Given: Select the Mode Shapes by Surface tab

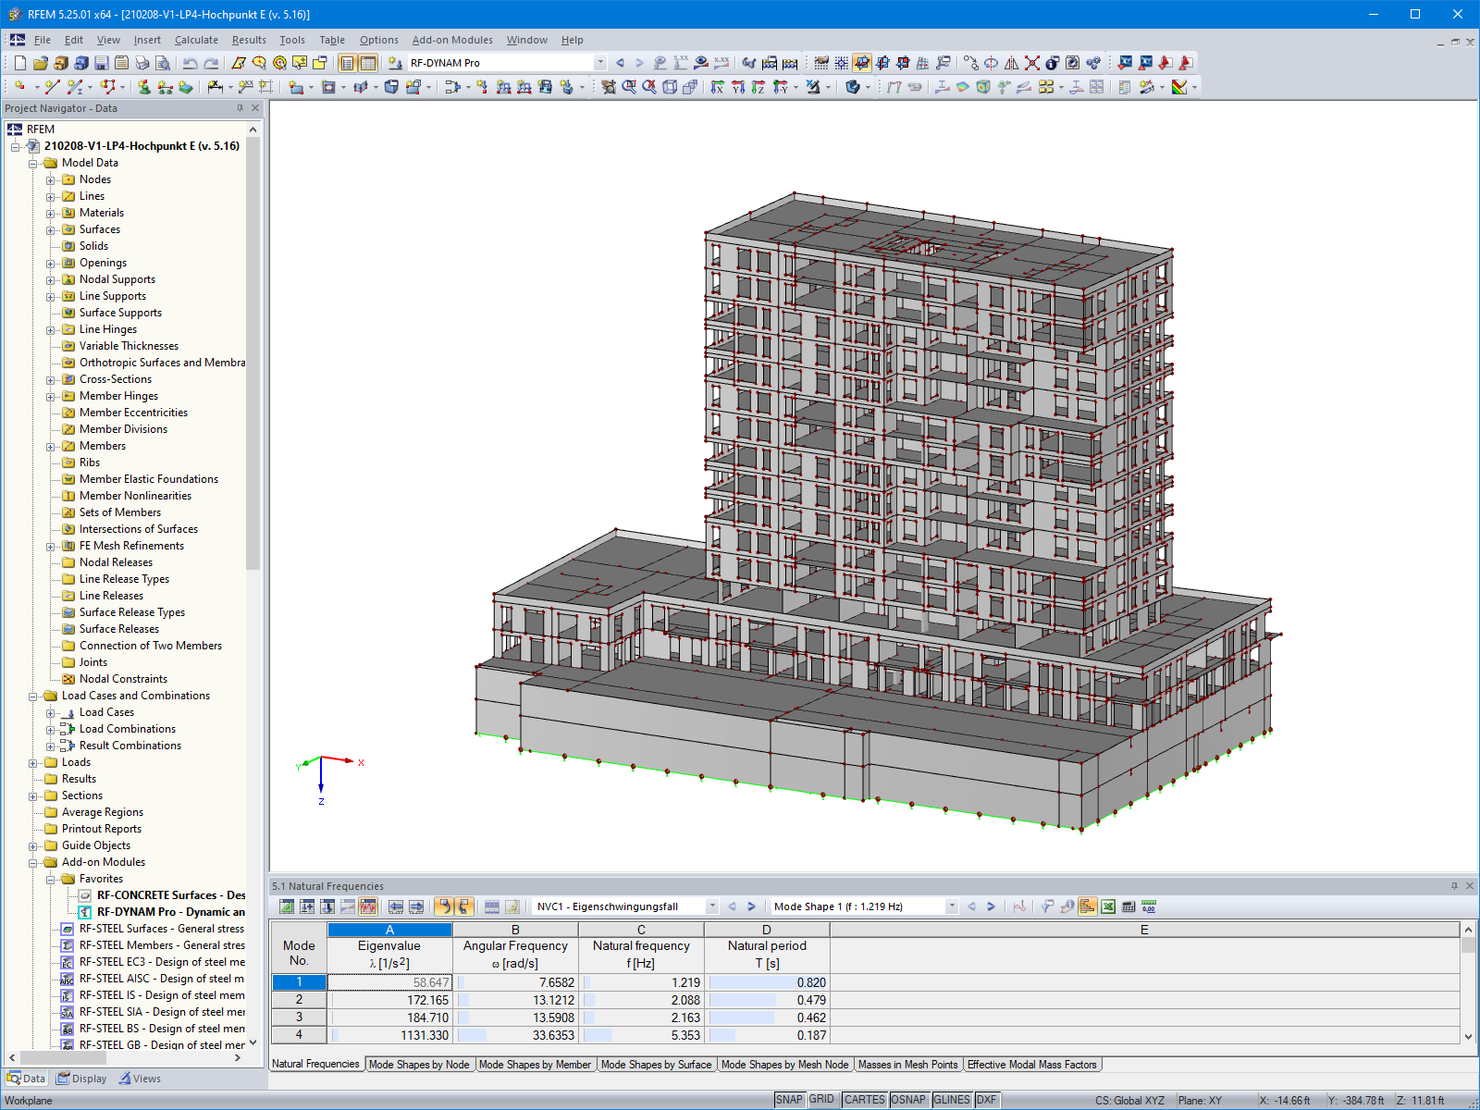Looking at the screenshot, I should pos(656,1064).
